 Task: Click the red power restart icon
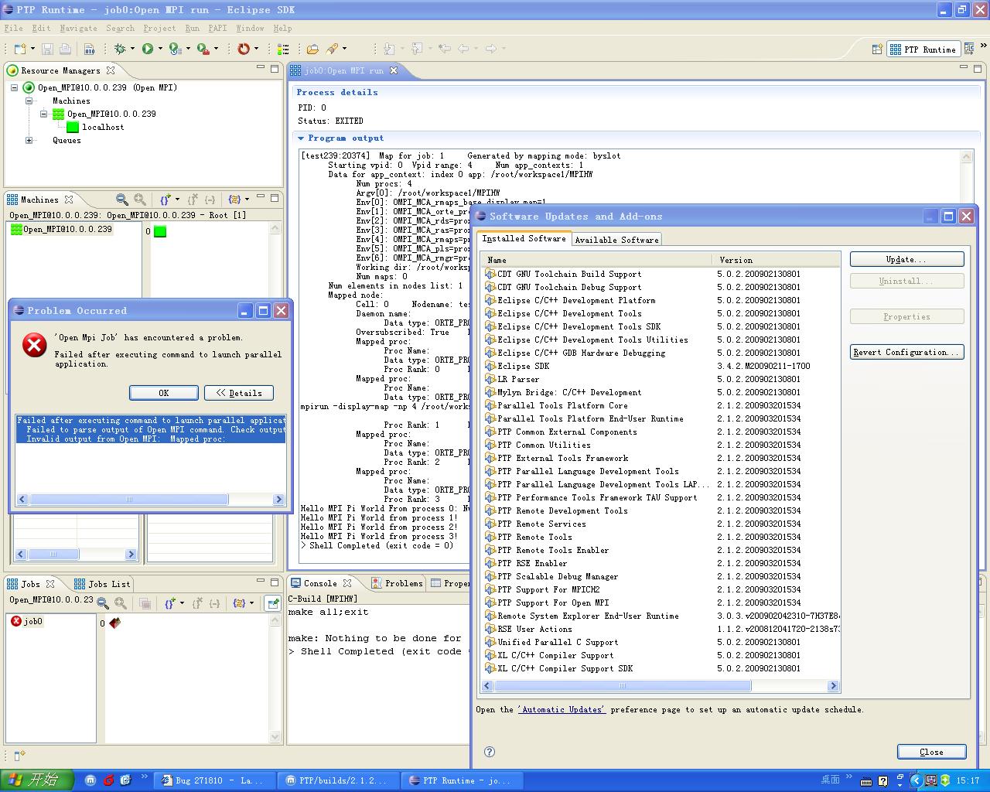(x=244, y=49)
